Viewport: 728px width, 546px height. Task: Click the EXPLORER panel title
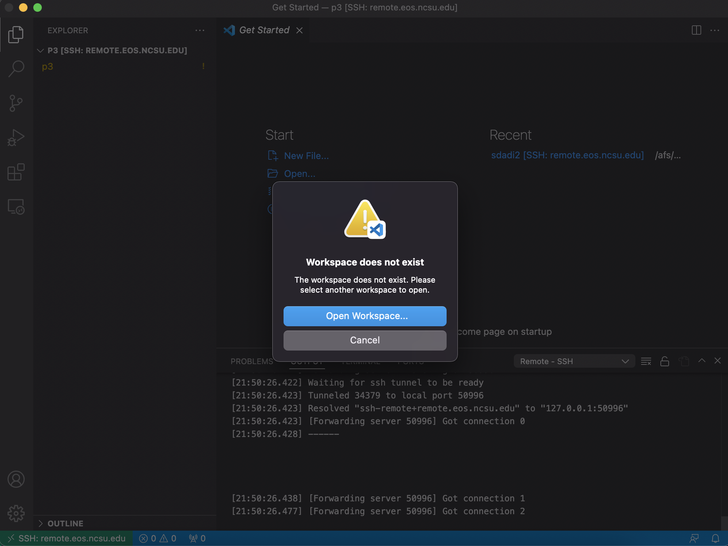pos(68,30)
